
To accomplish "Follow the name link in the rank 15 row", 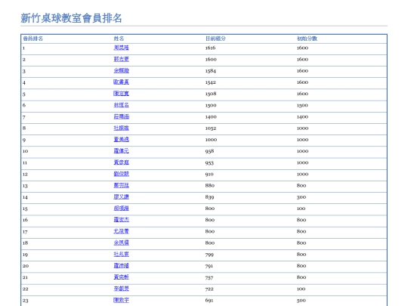I will click(121, 209).
